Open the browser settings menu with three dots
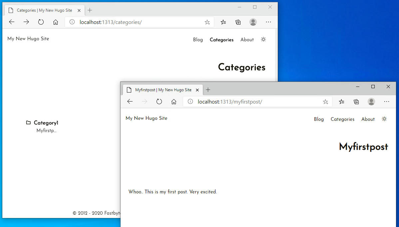 tap(387, 102)
